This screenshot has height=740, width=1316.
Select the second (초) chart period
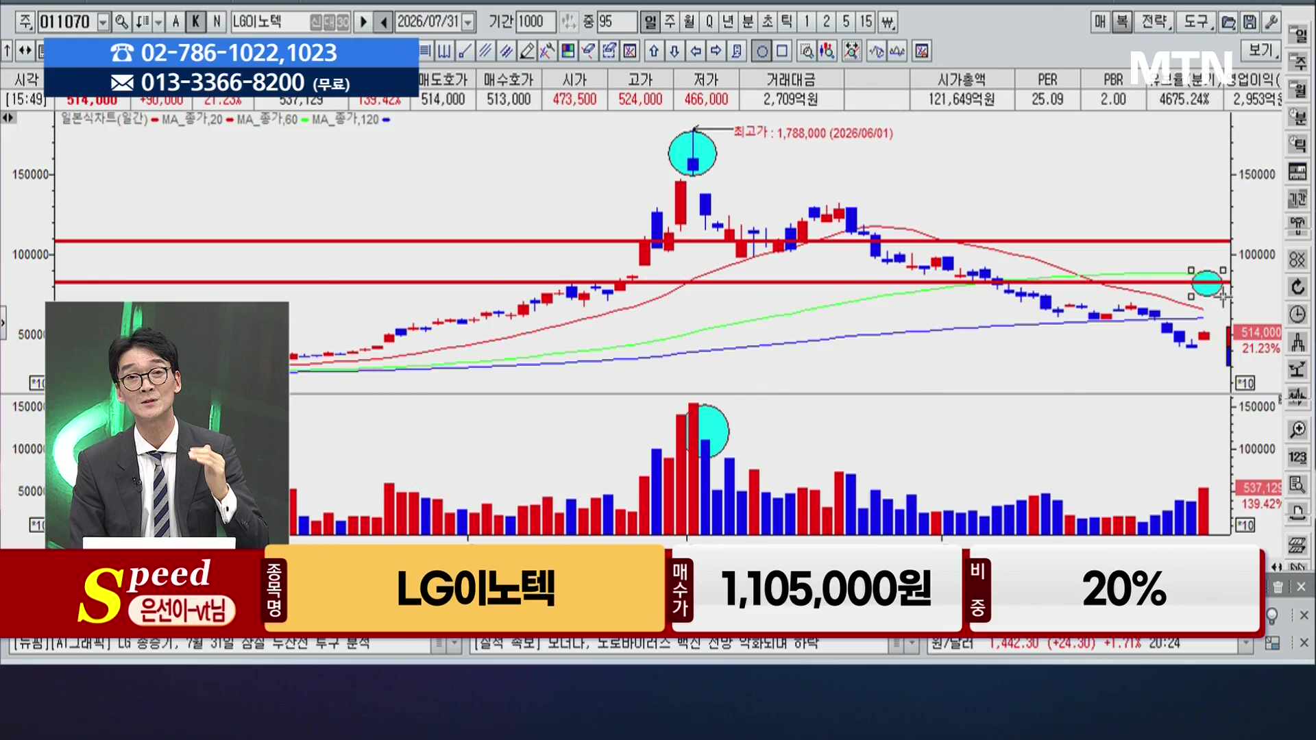click(768, 22)
